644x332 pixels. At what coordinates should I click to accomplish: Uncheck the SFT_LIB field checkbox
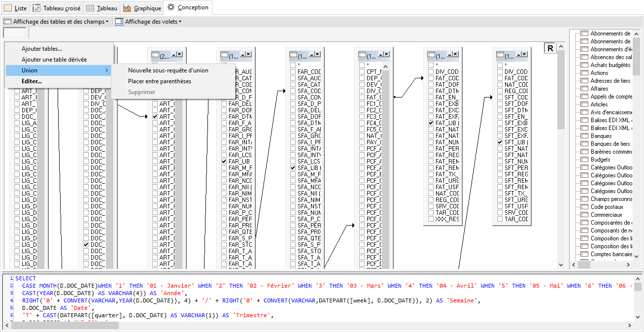click(500, 142)
